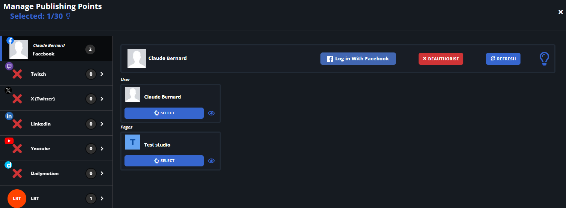Screen dimensions: 566x208
Task: Click the lightbulb hint icon beside Refresh
Action: tap(544, 59)
